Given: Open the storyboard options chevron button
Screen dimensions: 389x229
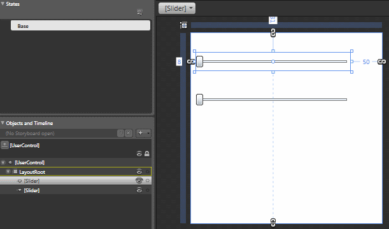Looking at the screenshot, I should click(120, 133).
